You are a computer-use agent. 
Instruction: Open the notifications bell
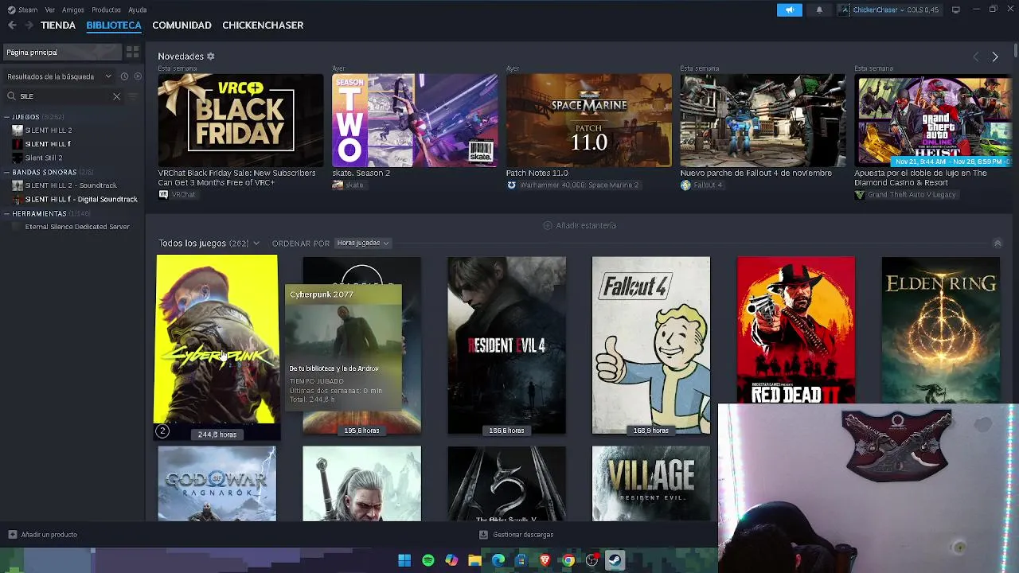point(819,10)
